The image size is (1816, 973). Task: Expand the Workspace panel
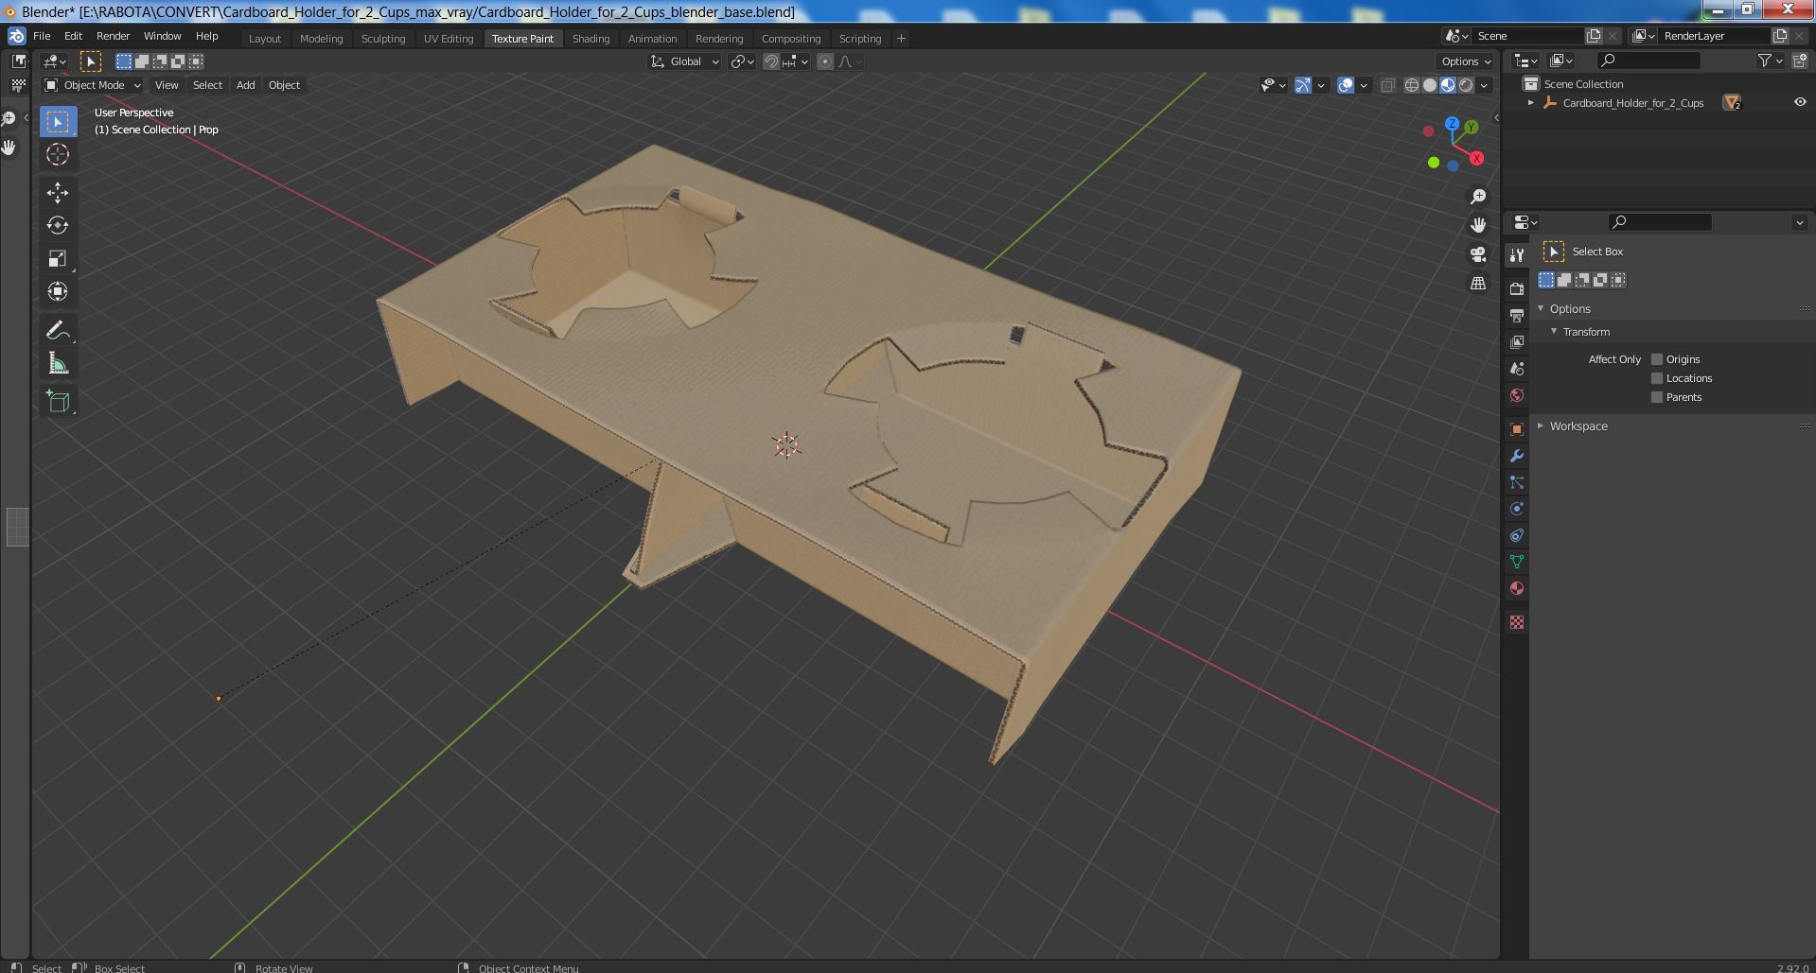click(x=1541, y=426)
